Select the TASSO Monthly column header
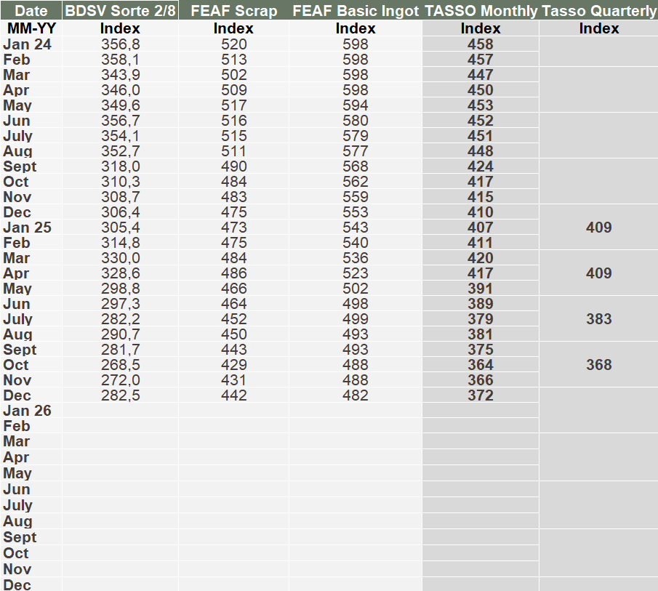The width and height of the screenshot is (658, 591). pyautogui.click(x=481, y=11)
